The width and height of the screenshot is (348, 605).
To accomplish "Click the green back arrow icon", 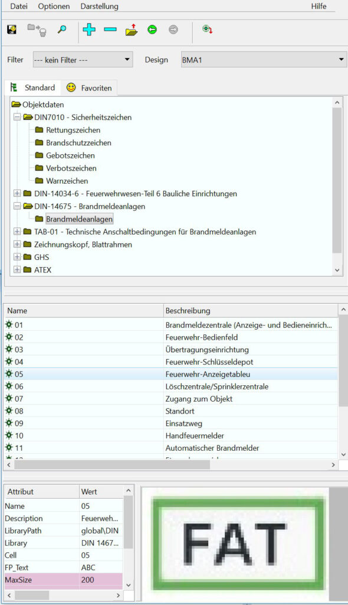I will point(152,30).
